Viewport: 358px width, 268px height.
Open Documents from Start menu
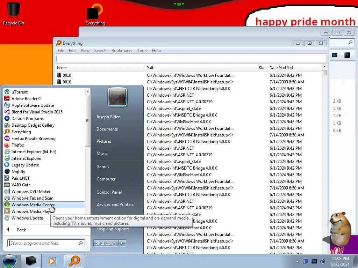pos(107,129)
